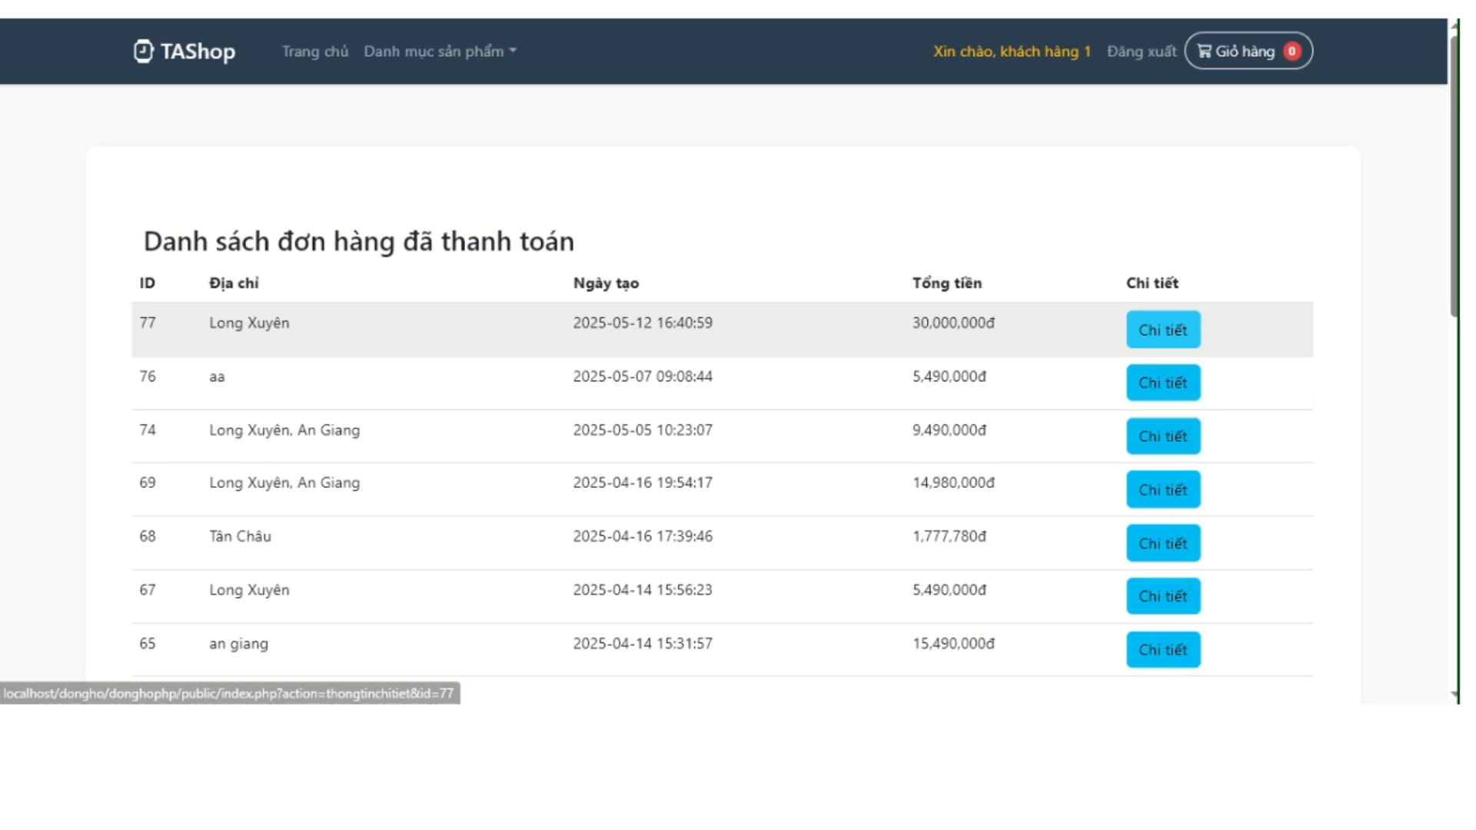The height and width of the screenshot is (830, 1476).
Task: View details of order 65
Action: (x=1163, y=649)
